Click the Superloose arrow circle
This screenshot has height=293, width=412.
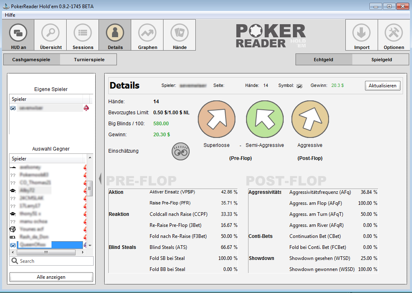[x=217, y=119]
